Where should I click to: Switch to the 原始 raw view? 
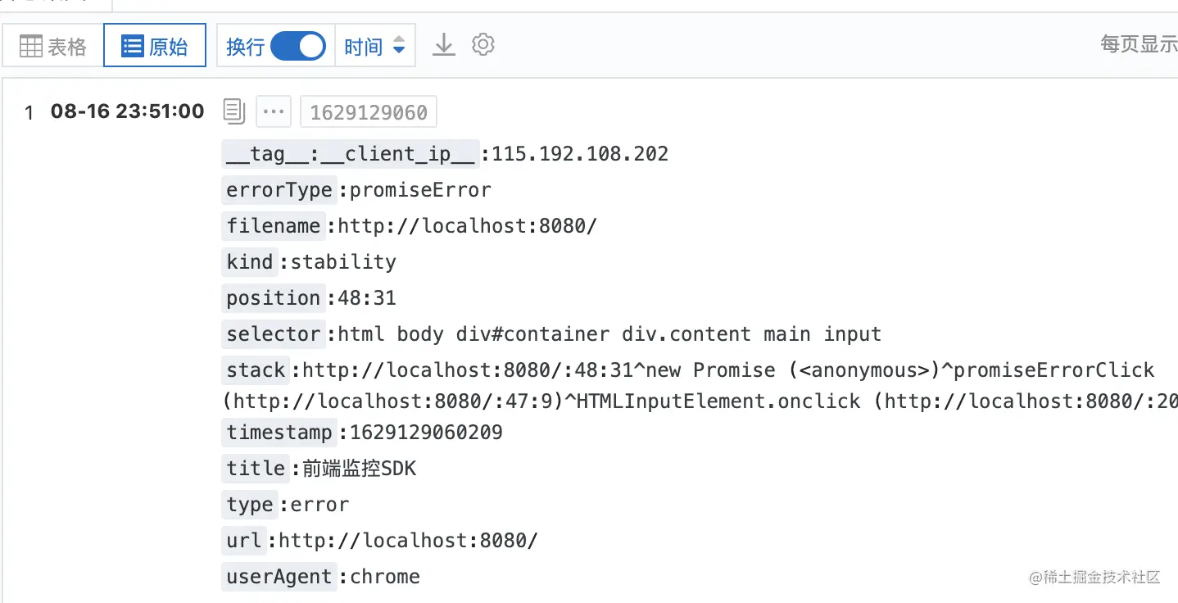(154, 46)
